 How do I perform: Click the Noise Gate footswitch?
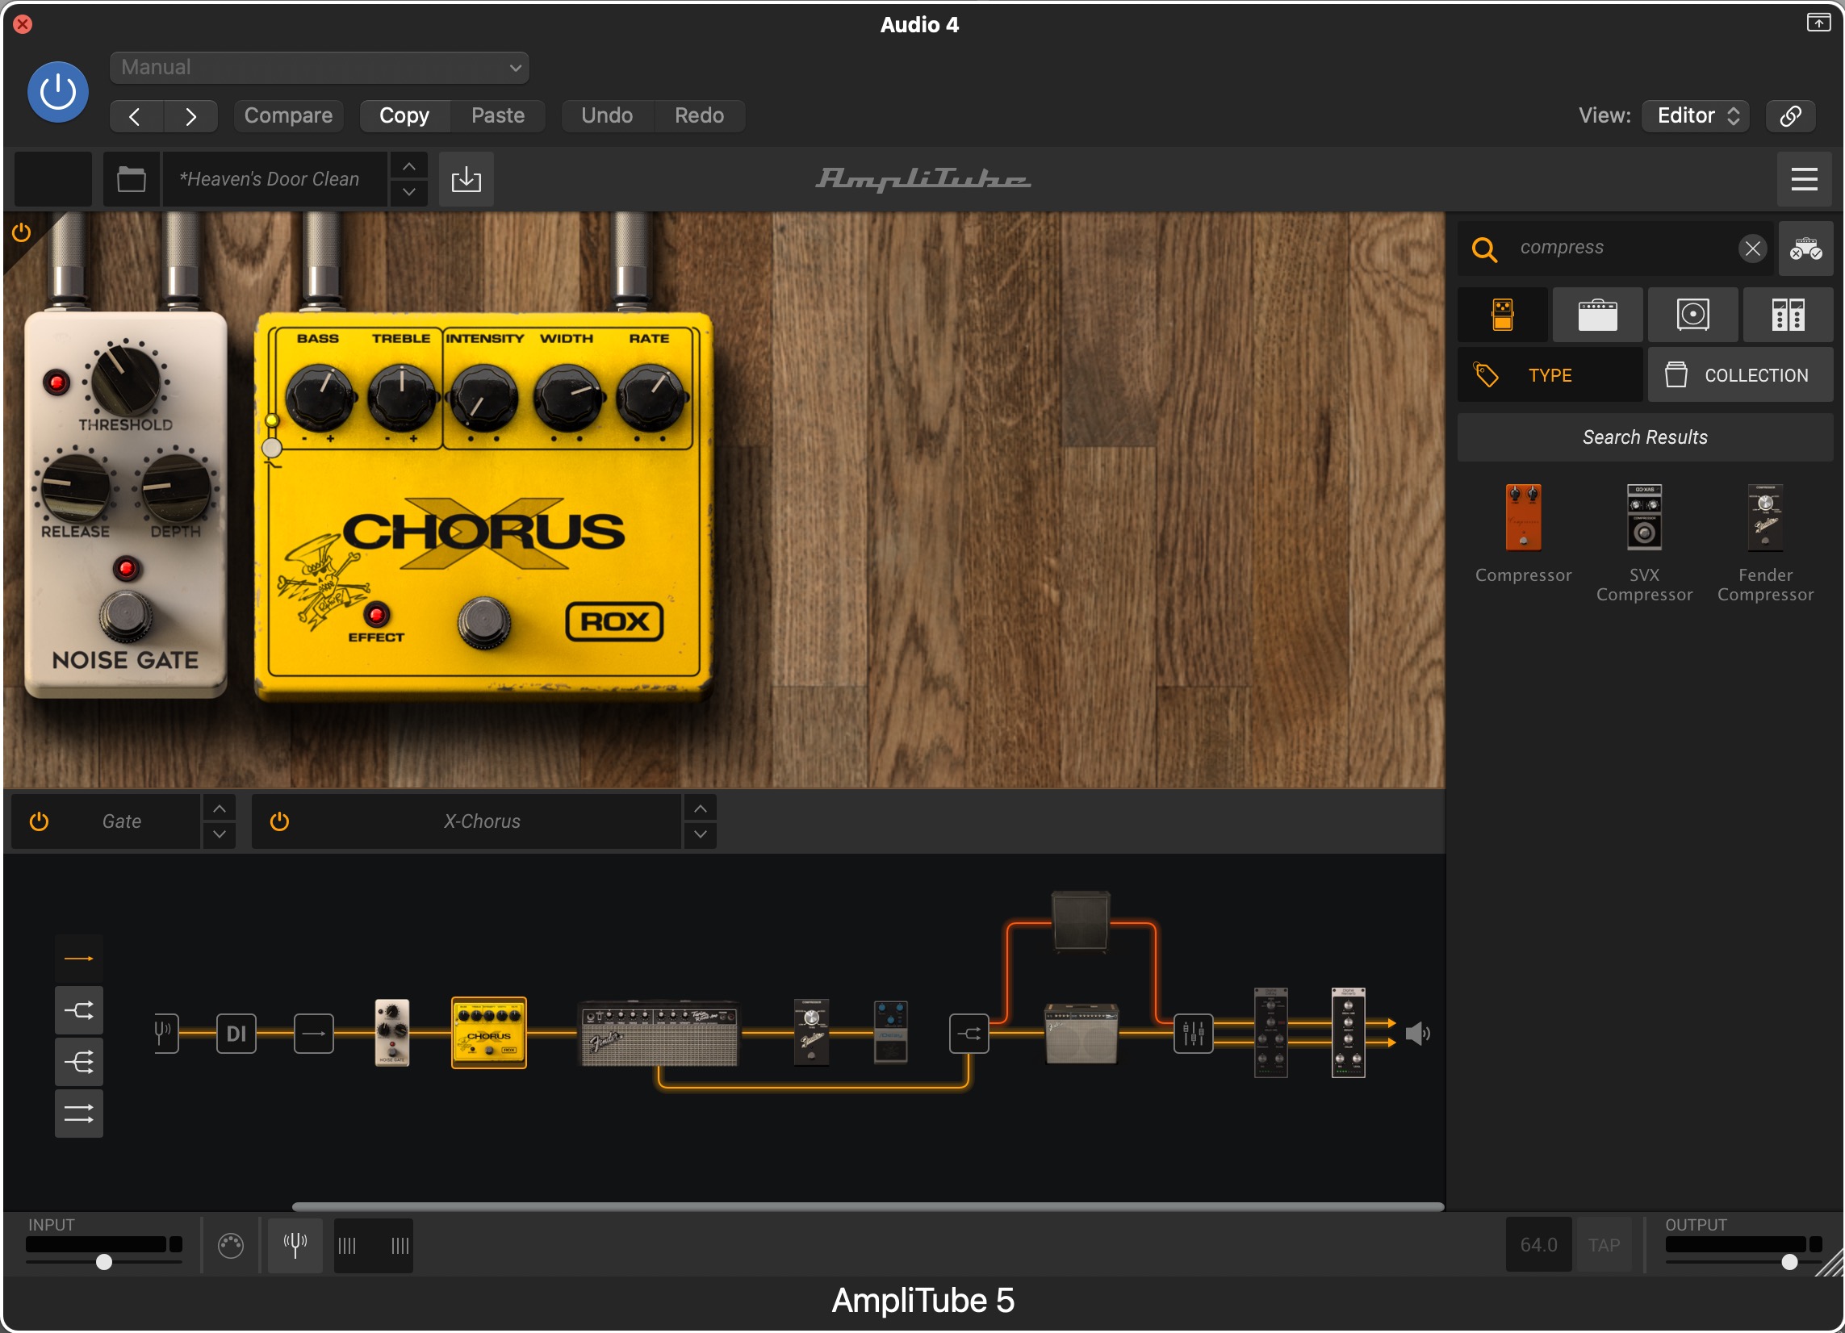[125, 616]
